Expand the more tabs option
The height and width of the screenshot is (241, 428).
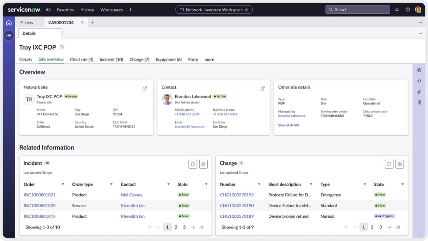point(209,59)
